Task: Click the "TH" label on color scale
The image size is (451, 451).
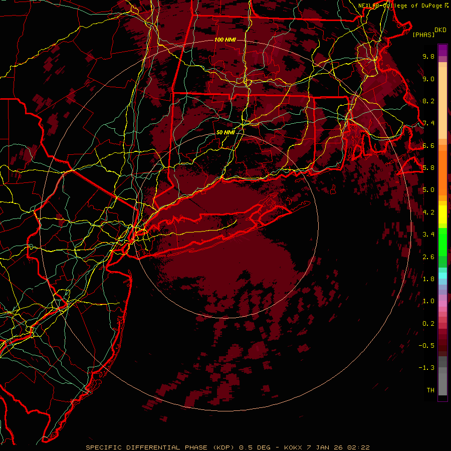Action: (x=430, y=390)
